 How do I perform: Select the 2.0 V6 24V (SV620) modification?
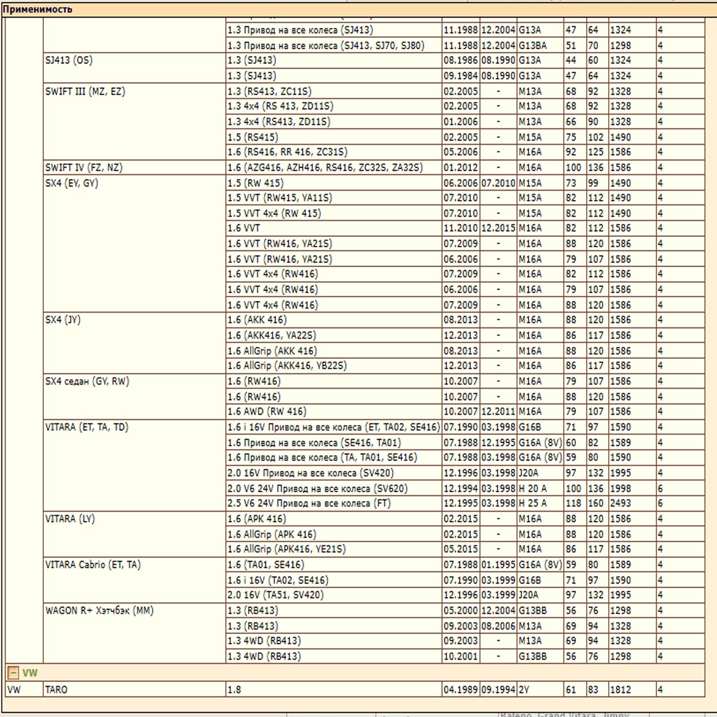[317, 488]
